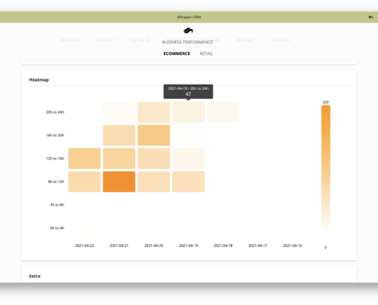
Task: Click the 2021-04-19 8h to 12h cell
Action: tap(189, 181)
